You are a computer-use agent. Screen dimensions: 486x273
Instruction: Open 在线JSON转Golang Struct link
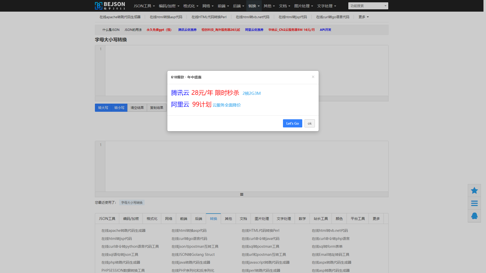[x=193, y=255]
